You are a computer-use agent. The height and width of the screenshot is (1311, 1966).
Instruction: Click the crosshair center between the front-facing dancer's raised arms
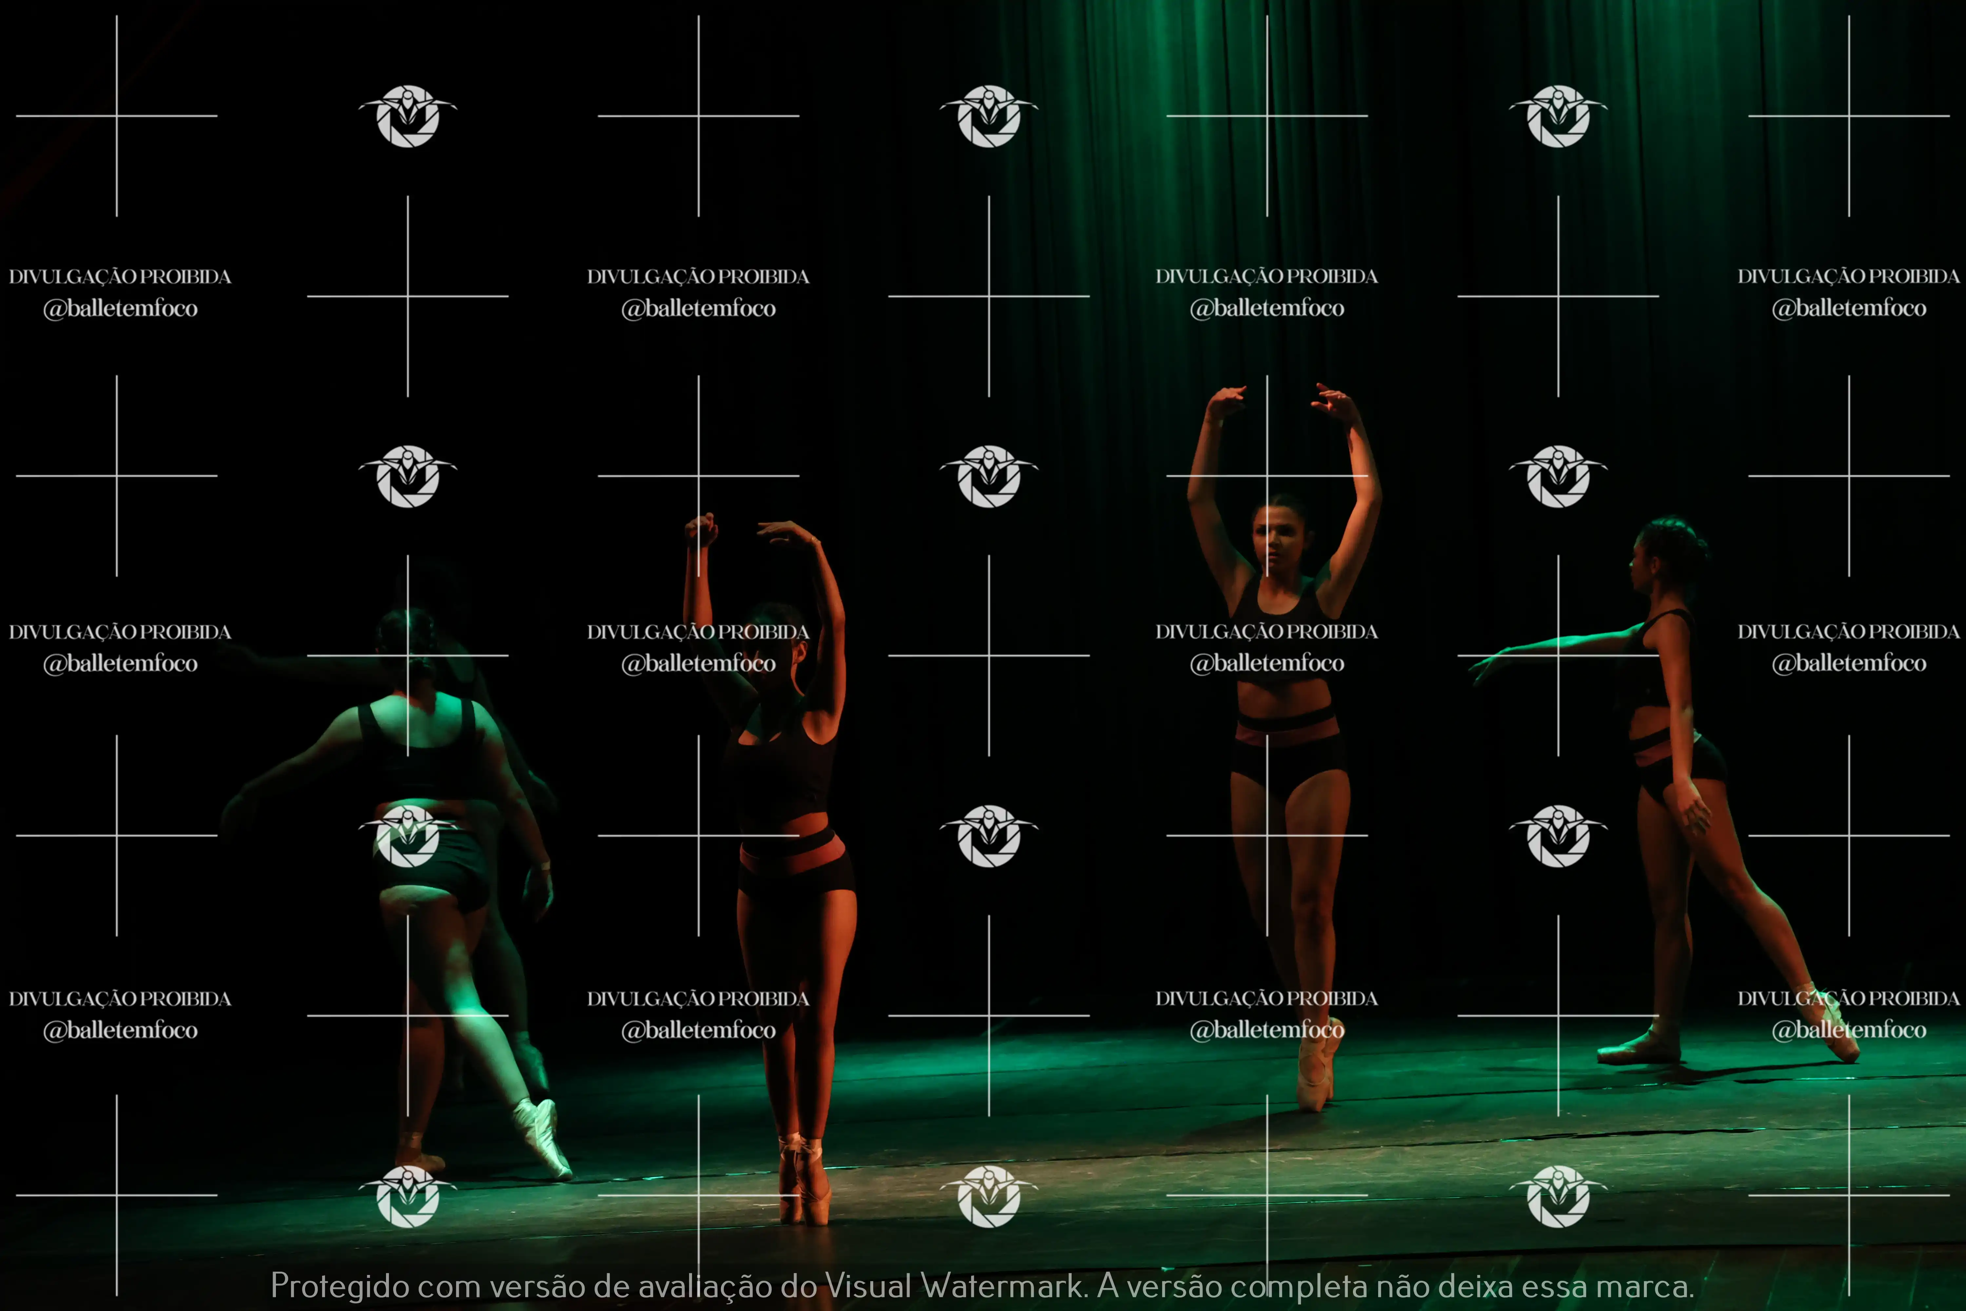1266,476
